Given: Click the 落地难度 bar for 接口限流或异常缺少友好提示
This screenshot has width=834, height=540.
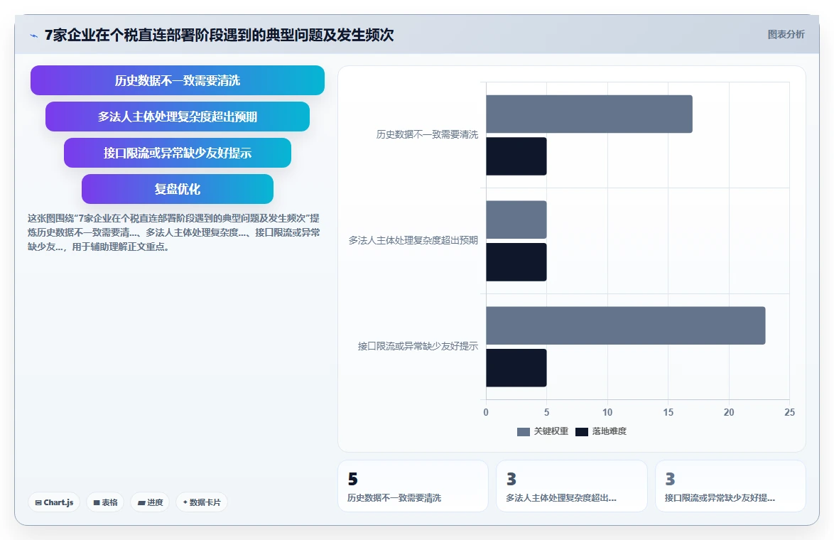Looking at the screenshot, I should (516, 367).
